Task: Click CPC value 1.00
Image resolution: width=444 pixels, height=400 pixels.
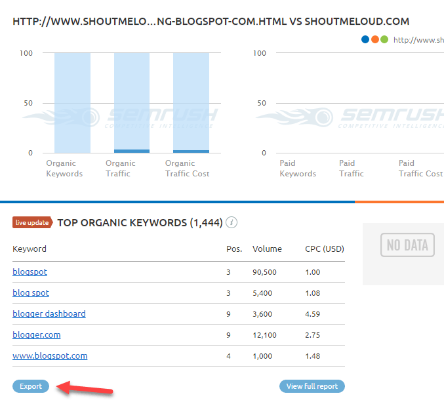Action: tap(313, 272)
